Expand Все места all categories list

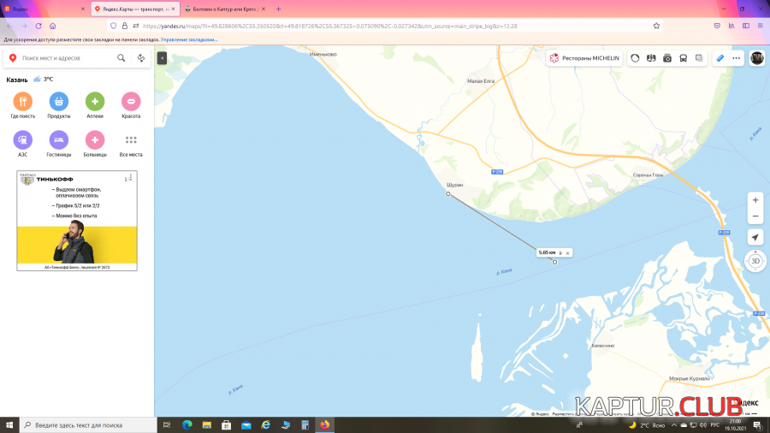click(131, 140)
